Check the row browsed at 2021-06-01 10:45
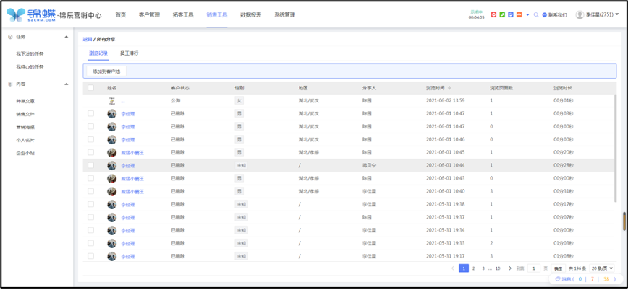Screen dimensions: 628x290 pos(91,152)
